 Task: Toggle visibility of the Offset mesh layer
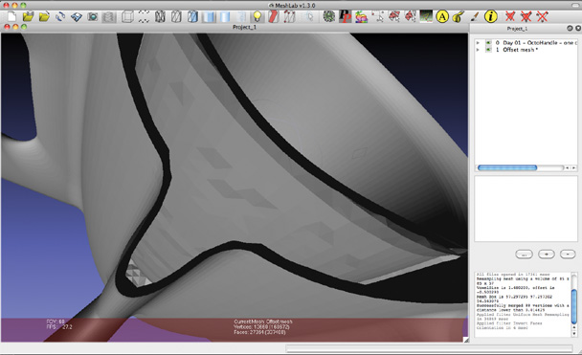pyautogui.click(x=488, y=50)
